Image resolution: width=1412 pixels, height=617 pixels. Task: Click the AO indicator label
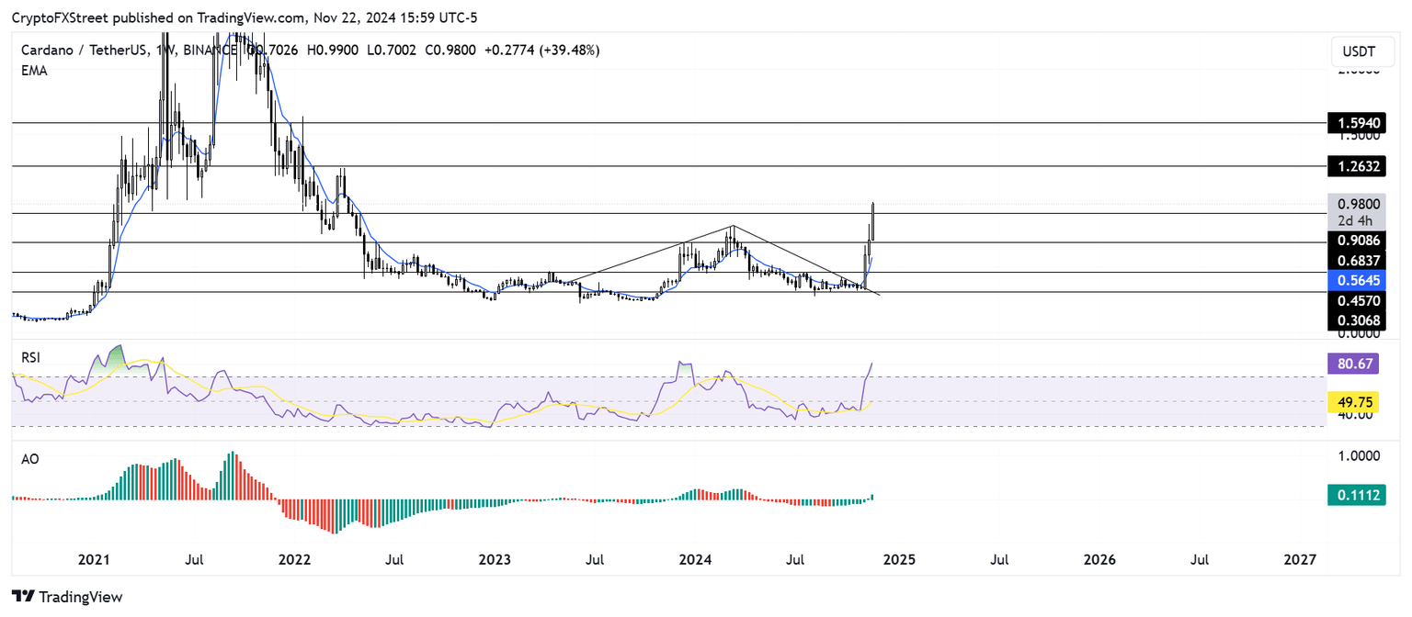coord(30,458)
